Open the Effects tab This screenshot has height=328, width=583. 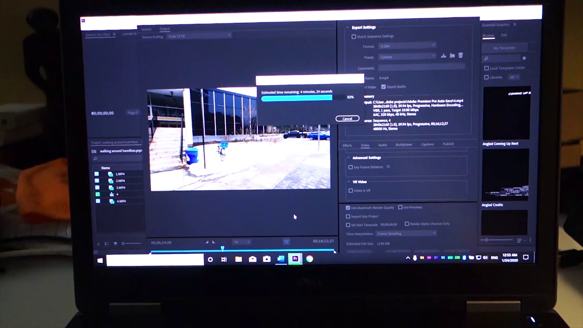[347, 145]
